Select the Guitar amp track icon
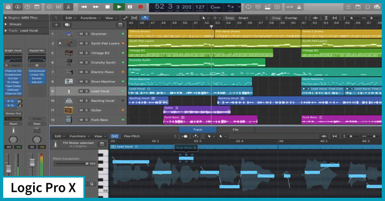The width and height of the screenshot is (385, 201). pos(68,110)
